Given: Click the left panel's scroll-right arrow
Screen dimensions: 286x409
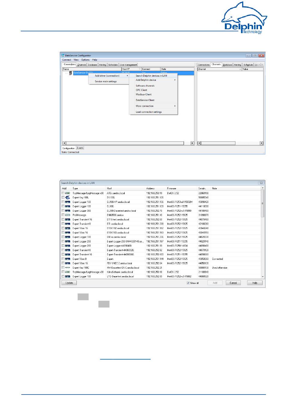Looking at the screenshot, I should (192, 143).
